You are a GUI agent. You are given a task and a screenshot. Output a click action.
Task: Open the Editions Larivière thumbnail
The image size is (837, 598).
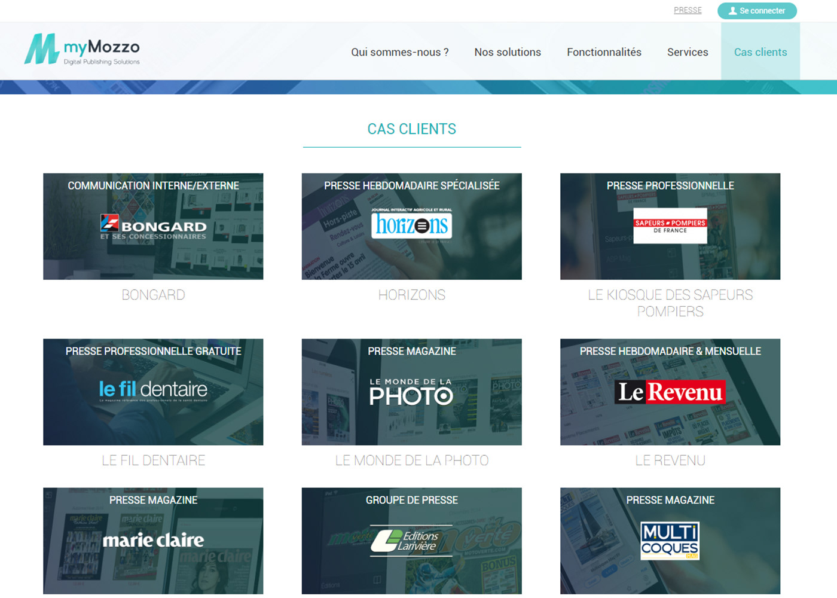point(412,541)
